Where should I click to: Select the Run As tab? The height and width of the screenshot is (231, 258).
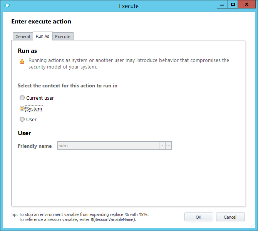click(42, 36)
